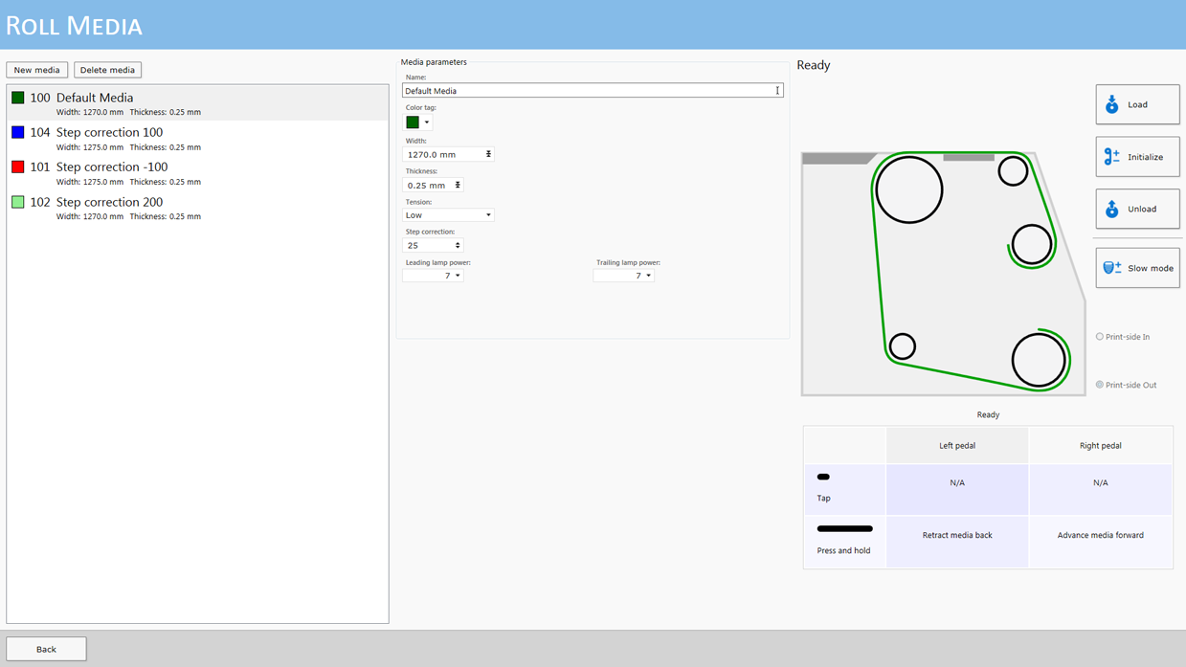Expand the Tension dropdown
This screenshot has width=1186, height=667.
pos(487,215)
